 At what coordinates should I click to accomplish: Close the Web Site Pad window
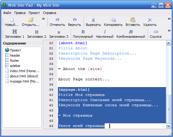point(168,5)
